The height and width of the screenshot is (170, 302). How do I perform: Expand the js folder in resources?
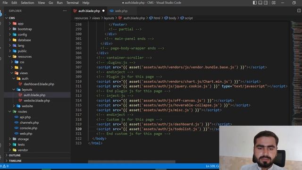point(21,68)
